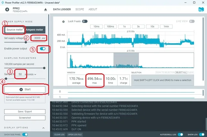Open the About tab
The height and width of the screenshot is (137, 207).
coord(93,9)
